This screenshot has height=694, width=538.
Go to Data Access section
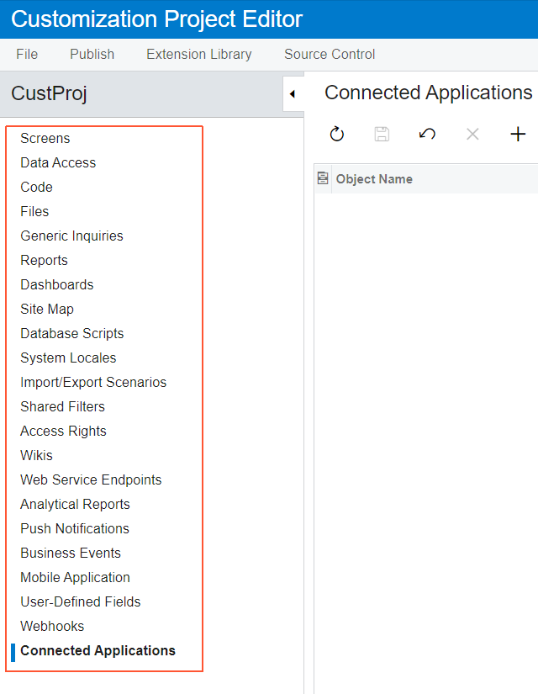[58, 162]
